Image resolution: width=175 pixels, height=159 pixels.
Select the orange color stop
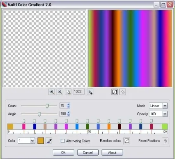[x=109, y=126]
